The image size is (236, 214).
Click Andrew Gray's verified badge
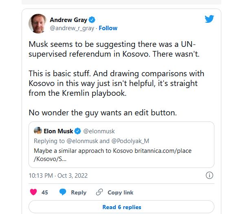(x=92, y=20)
